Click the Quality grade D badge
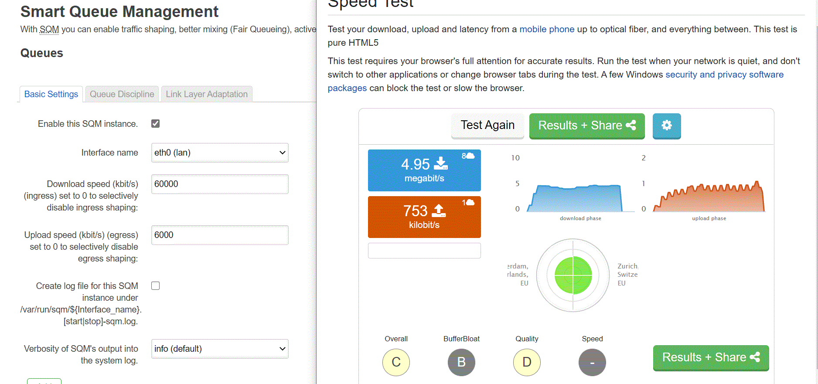 527,362
